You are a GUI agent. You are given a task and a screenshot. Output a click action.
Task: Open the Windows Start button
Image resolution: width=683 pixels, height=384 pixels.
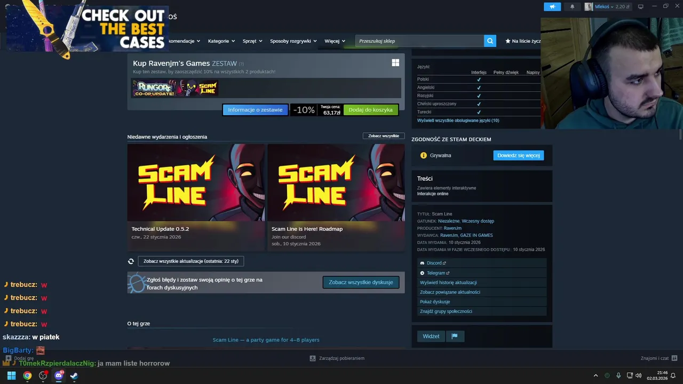pyautogui.click(x=11, y=375)
